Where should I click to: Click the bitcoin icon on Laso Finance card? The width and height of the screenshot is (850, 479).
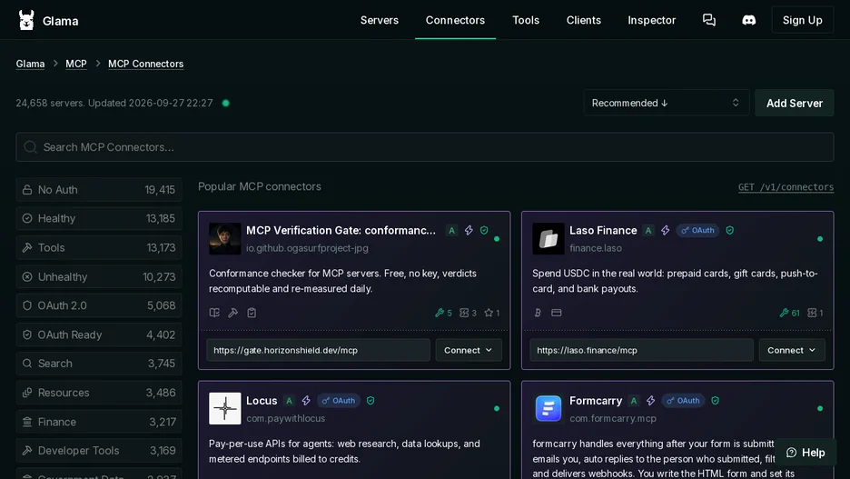[538, 313]
